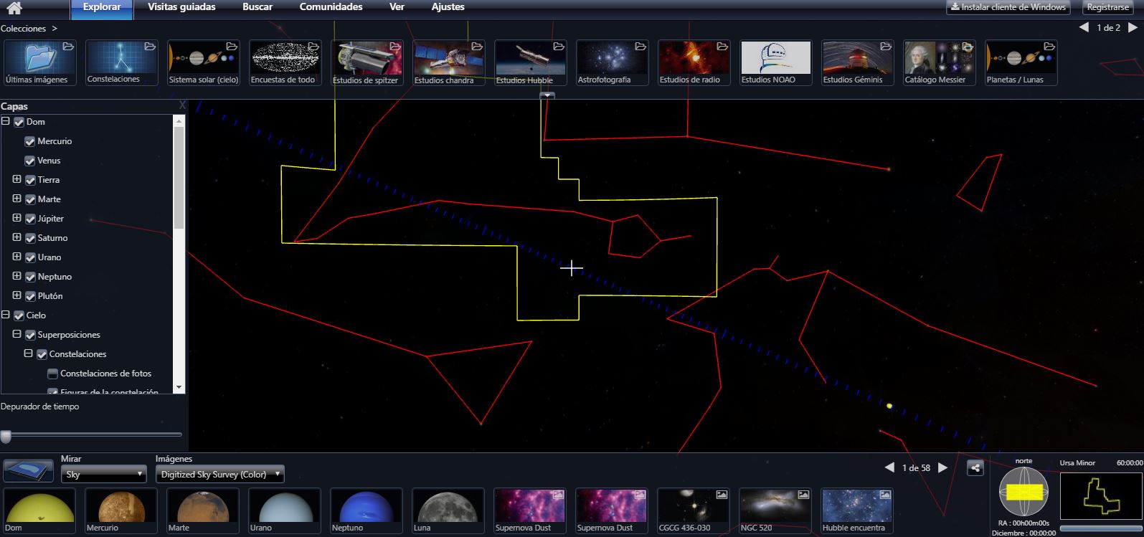1144x537 pixels.
Task: Switch to the Ajustes menu tab
Action: 448,7
